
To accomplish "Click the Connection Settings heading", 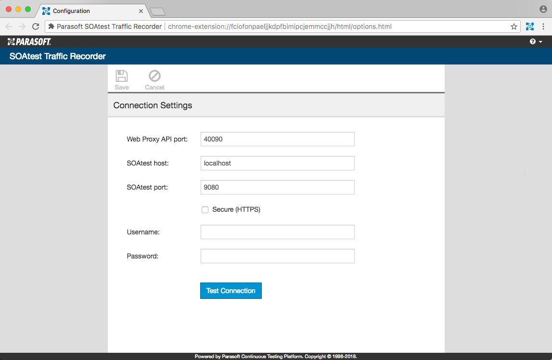I will click(x=153, y=105).
